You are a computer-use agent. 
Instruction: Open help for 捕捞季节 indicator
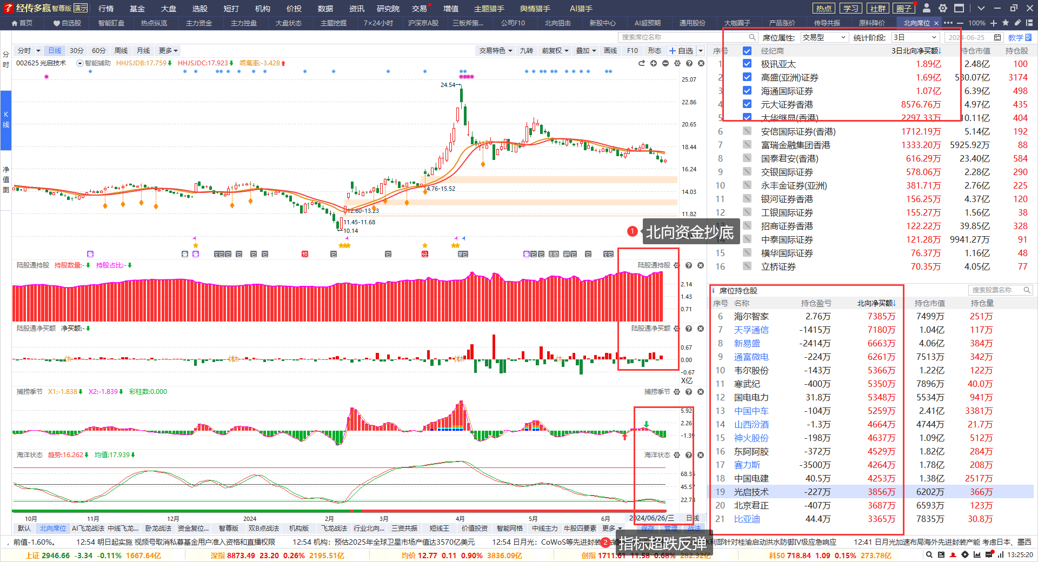(689, 392)
